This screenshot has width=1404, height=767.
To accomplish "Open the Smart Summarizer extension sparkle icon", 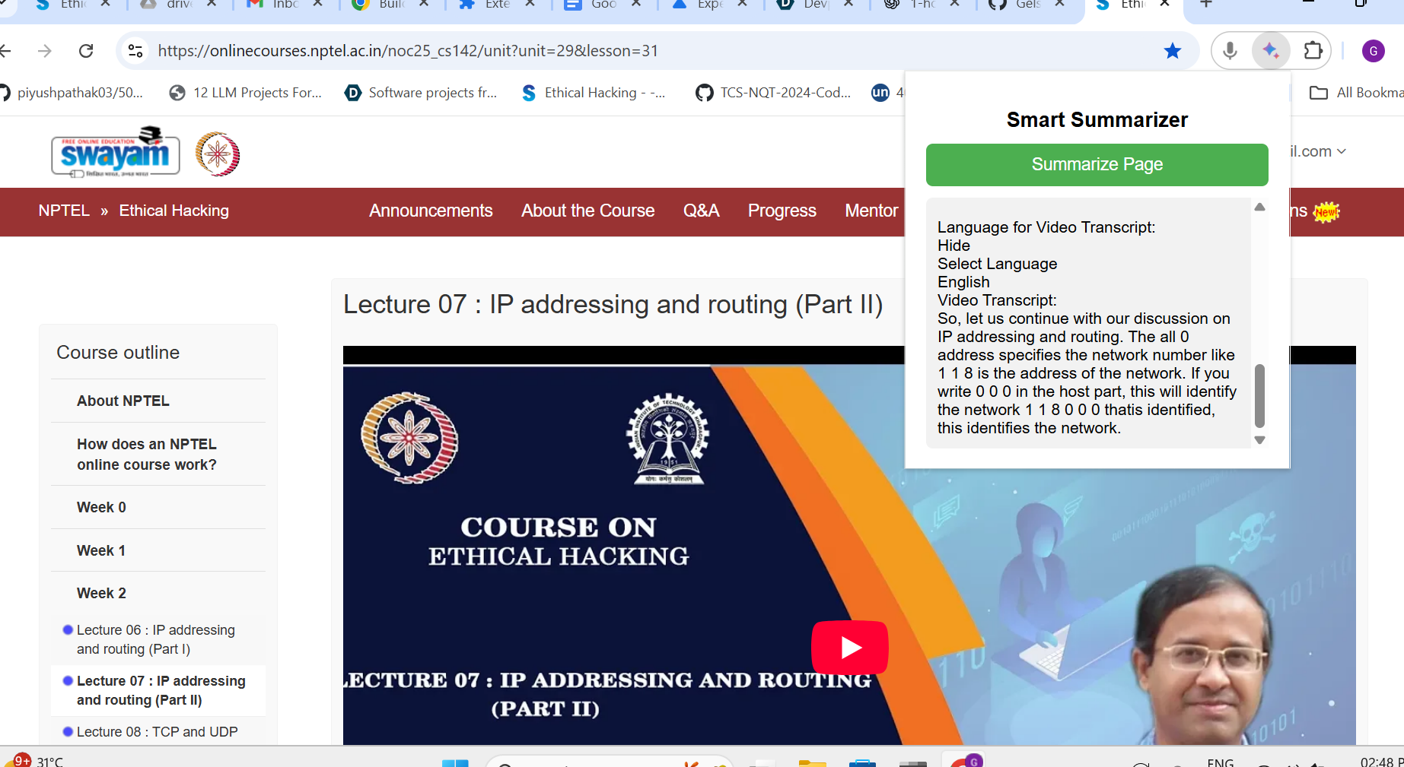I will point(1270,51).
